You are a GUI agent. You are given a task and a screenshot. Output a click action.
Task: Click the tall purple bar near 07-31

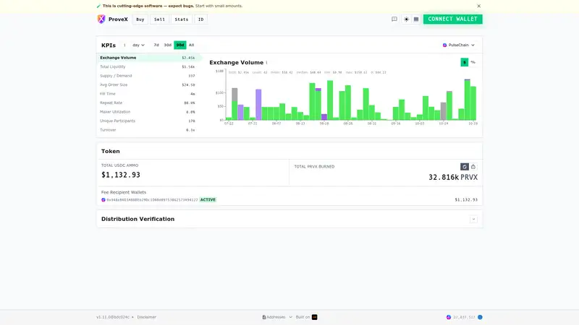258,105
